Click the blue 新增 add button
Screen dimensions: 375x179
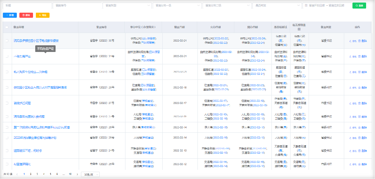(x=10, y=15)
